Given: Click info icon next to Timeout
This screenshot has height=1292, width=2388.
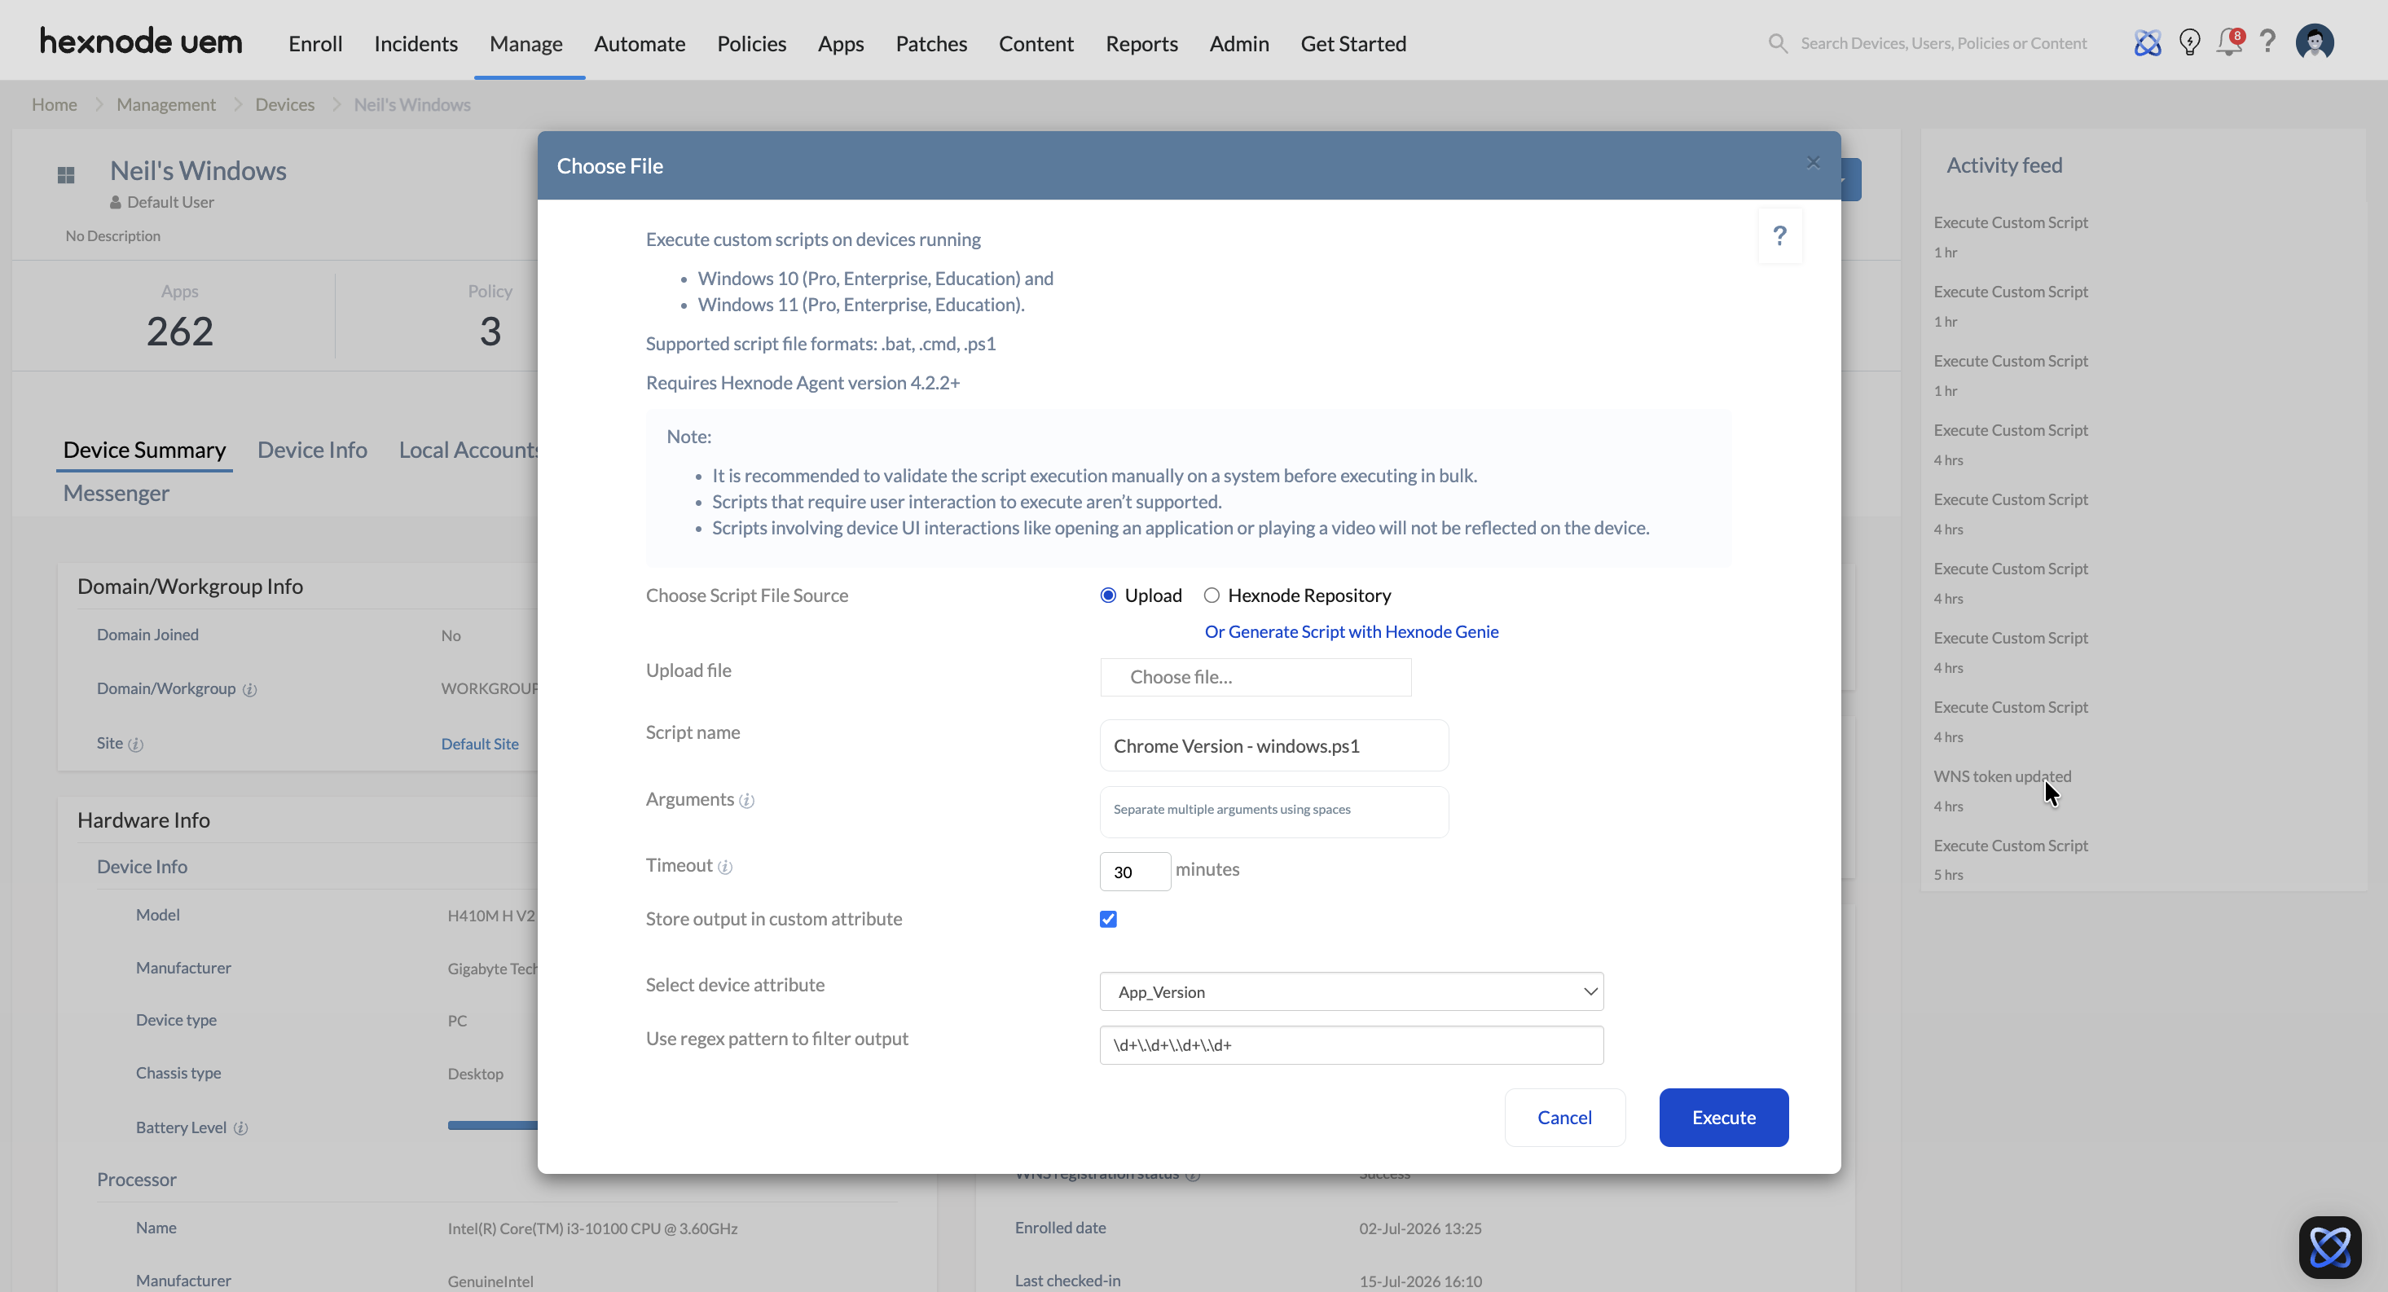Looking at the screenshot, I should [x=725, y=868].
